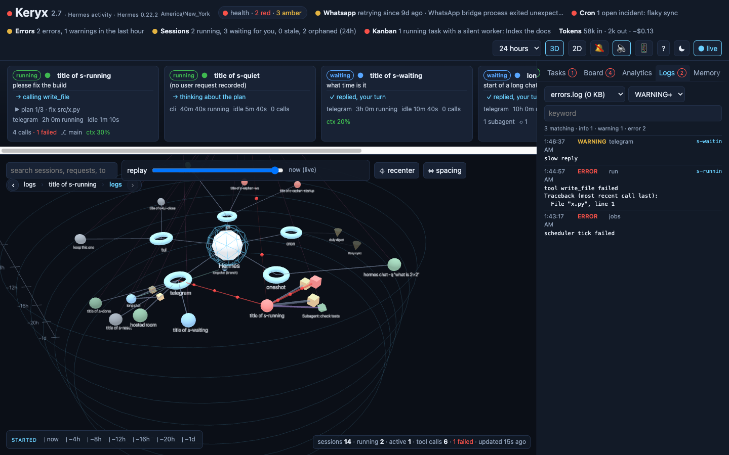Open the Board tab
This screenshot has width=729, height=455.
point(599,73)
